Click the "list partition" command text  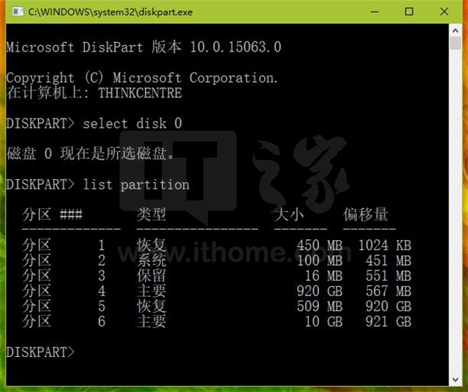[x=136, y=185]
